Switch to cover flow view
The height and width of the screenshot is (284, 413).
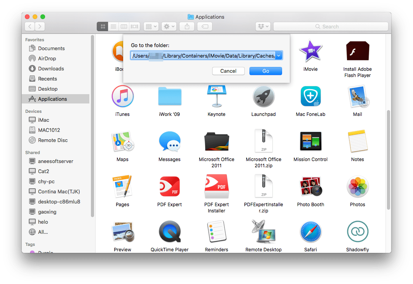click(134, 26)
